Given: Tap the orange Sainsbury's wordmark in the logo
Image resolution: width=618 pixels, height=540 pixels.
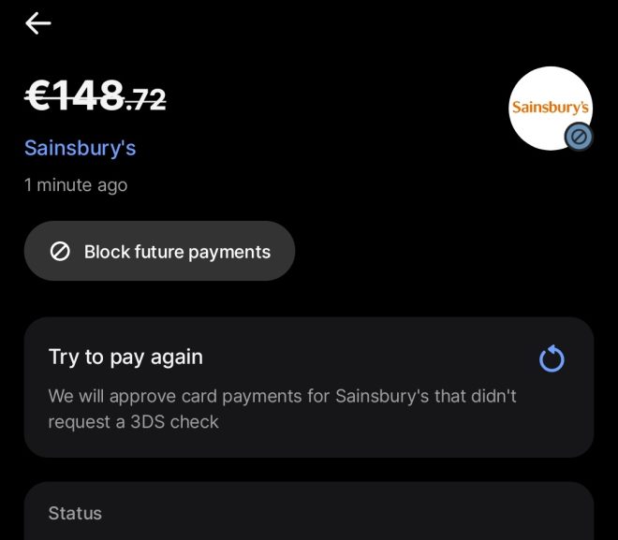Looking at the screenshot, I should click(x=551, y=108).
